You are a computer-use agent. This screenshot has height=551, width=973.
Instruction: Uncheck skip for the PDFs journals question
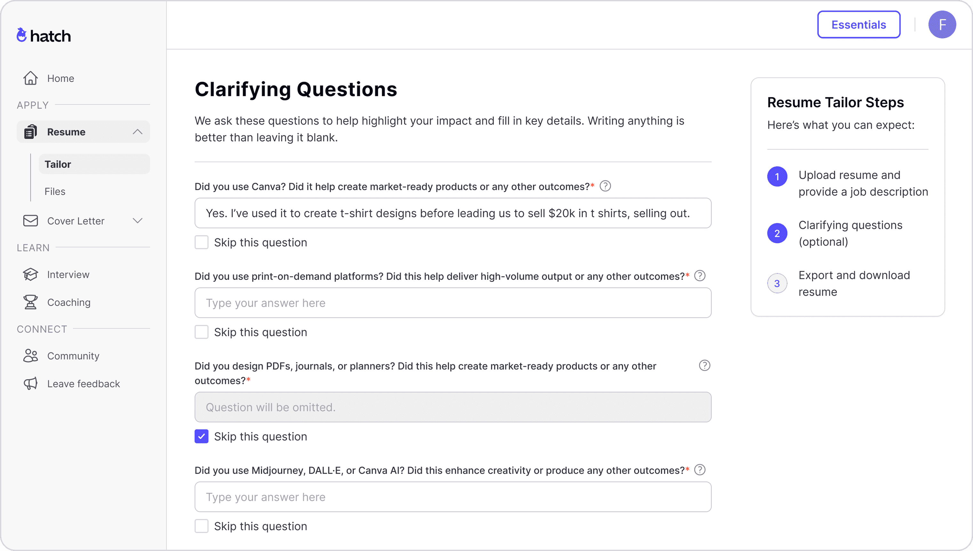click(x=201, y=436)
